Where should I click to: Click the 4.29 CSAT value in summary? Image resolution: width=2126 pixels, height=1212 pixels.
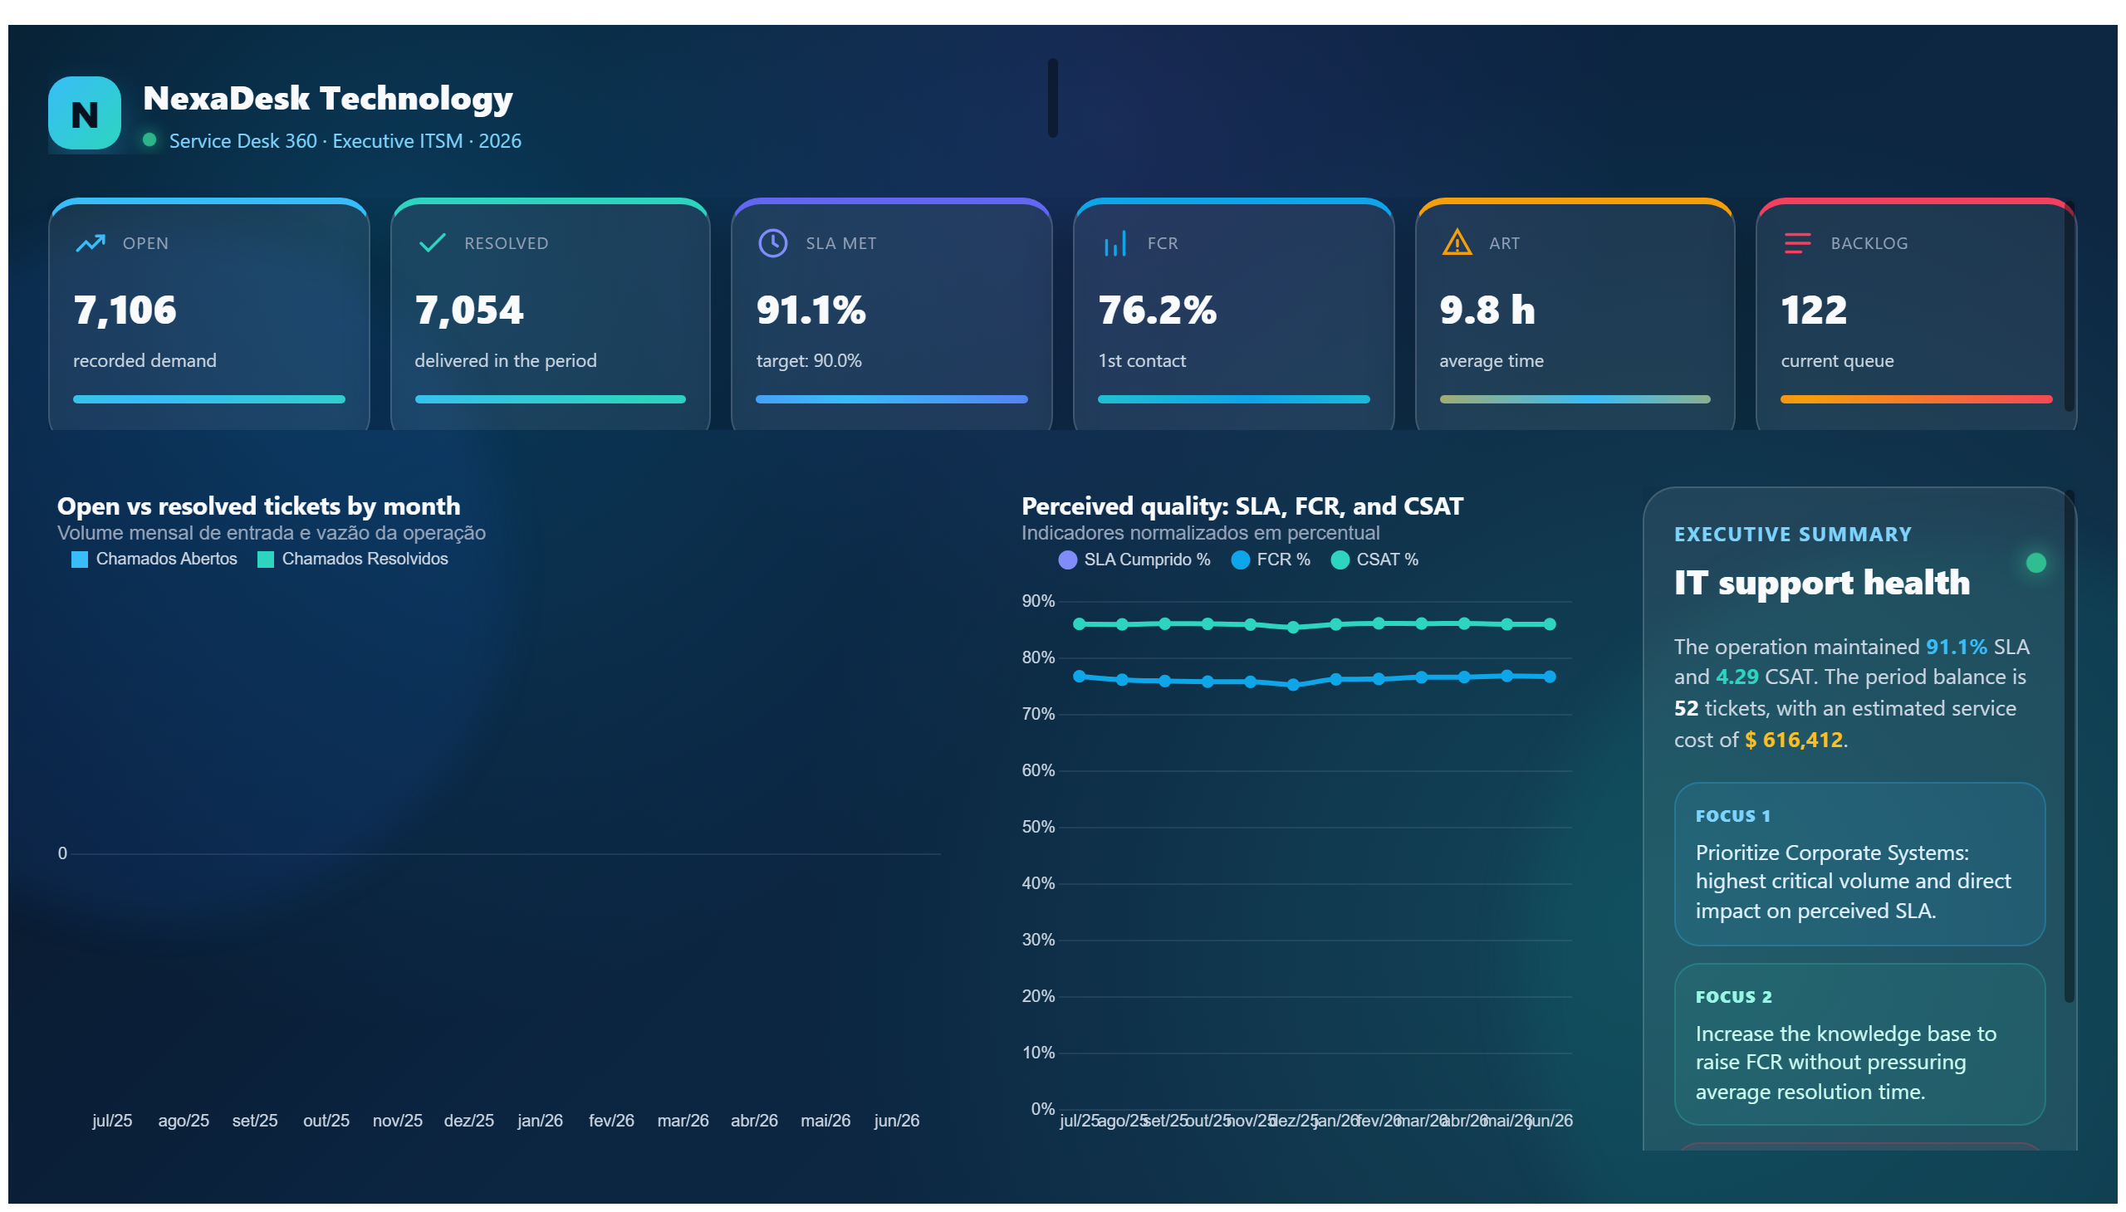(x=1737, y=677)
